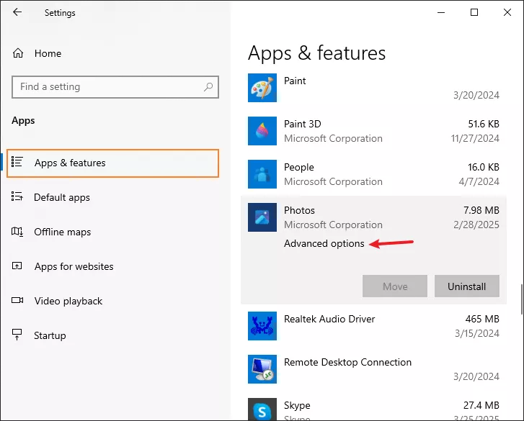
Task: Click the Photos app icon
Action: coord(262,217)
